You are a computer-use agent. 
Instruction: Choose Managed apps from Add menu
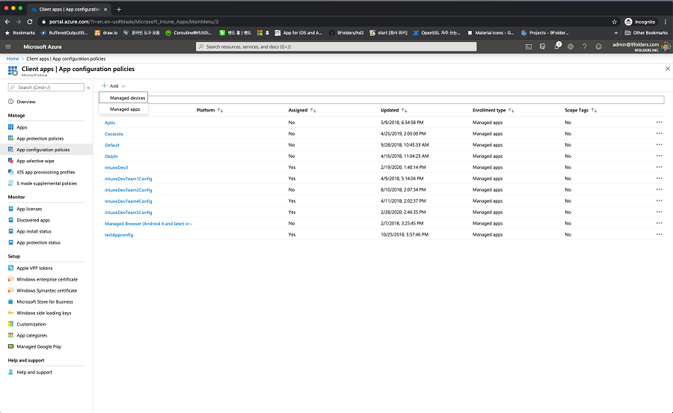tap(123, 109)
